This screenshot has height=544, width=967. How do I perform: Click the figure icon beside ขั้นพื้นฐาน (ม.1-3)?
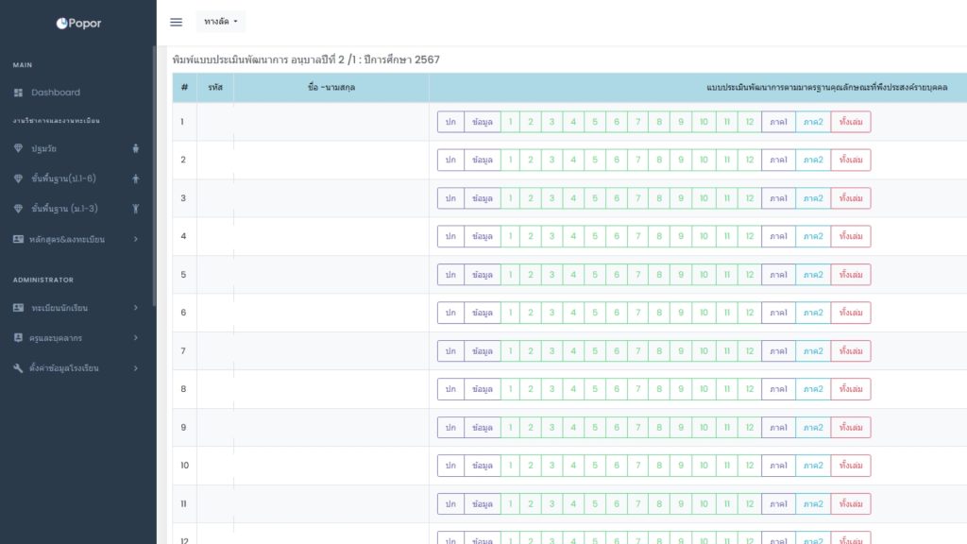click(x=136, y=209)
